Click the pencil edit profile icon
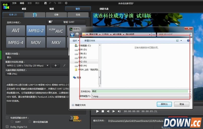This screenshot has height=129, width=203. [x=64, y=66]
